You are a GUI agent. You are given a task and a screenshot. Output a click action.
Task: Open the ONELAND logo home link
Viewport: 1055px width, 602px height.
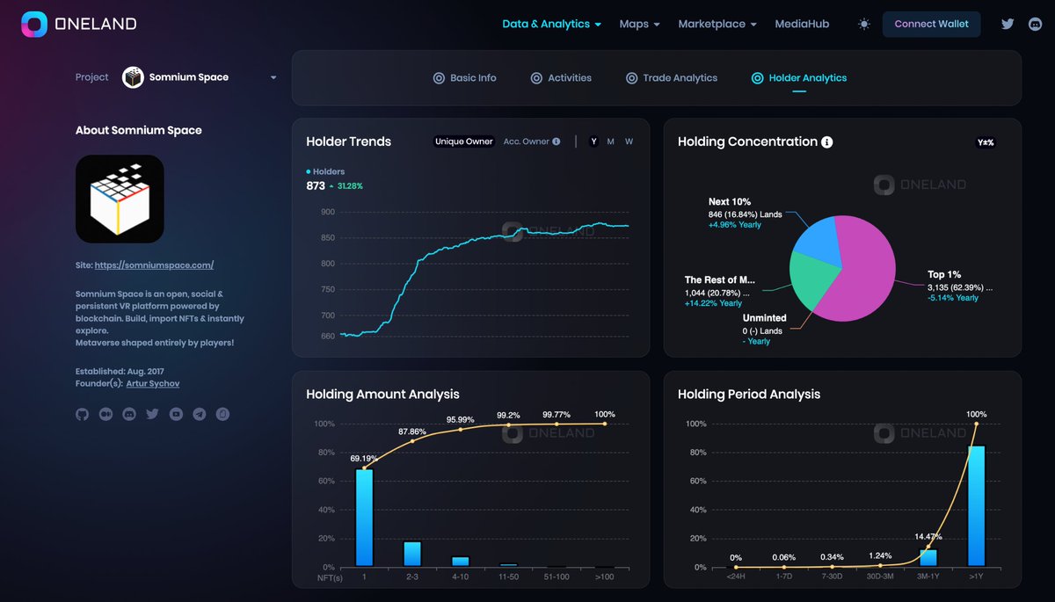coord(79,25)
